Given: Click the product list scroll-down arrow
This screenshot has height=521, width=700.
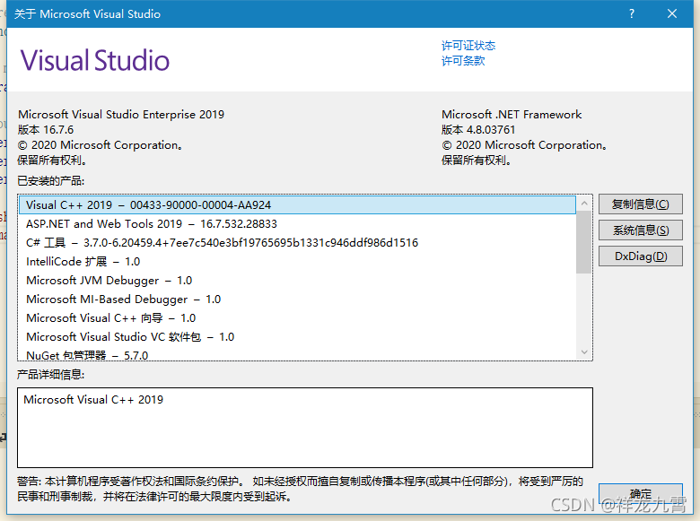Looking at the screenshot, I should pyautogui.click(x=584, y=352).
